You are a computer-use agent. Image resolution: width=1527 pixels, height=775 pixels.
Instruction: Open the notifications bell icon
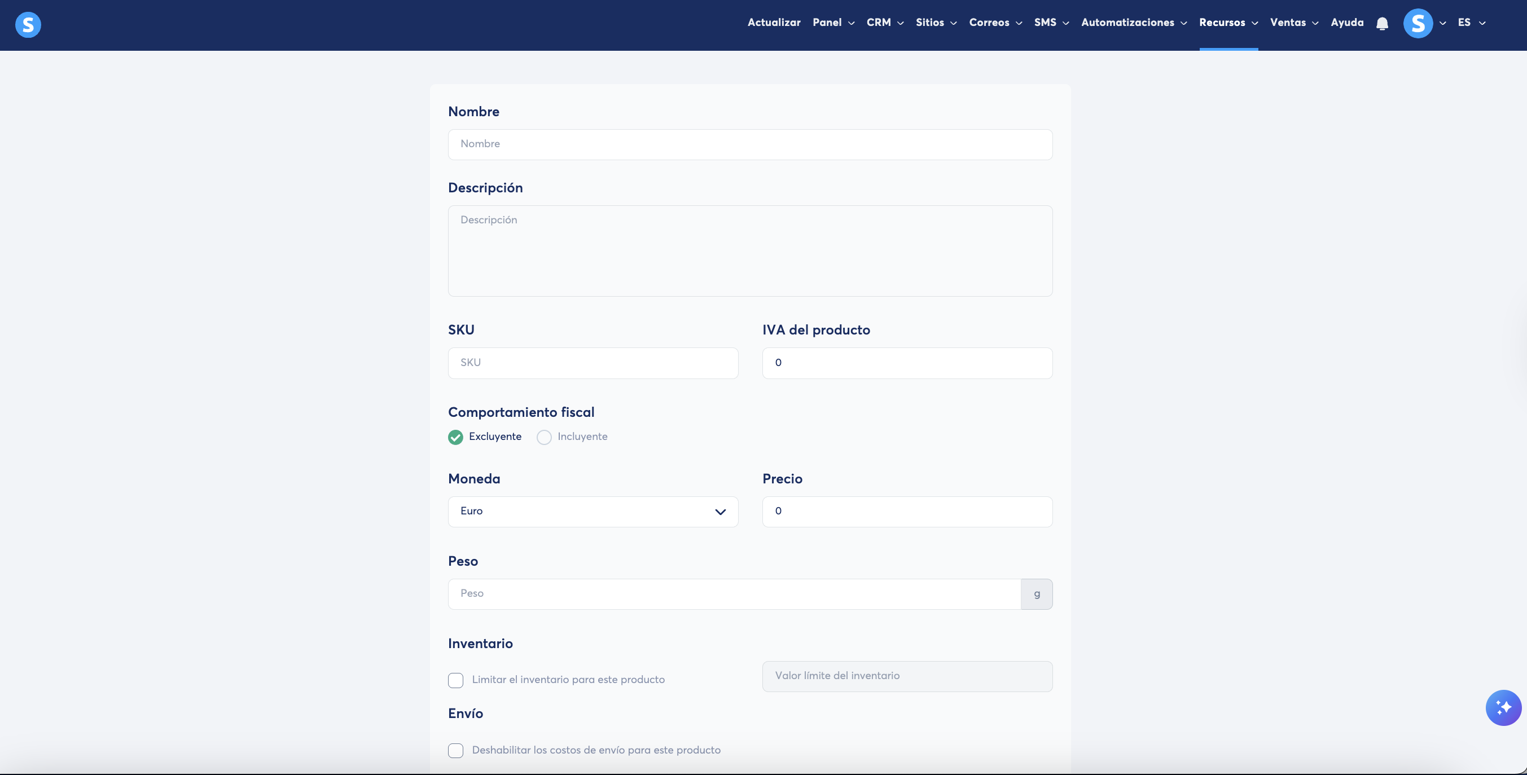coord(1382,24)
